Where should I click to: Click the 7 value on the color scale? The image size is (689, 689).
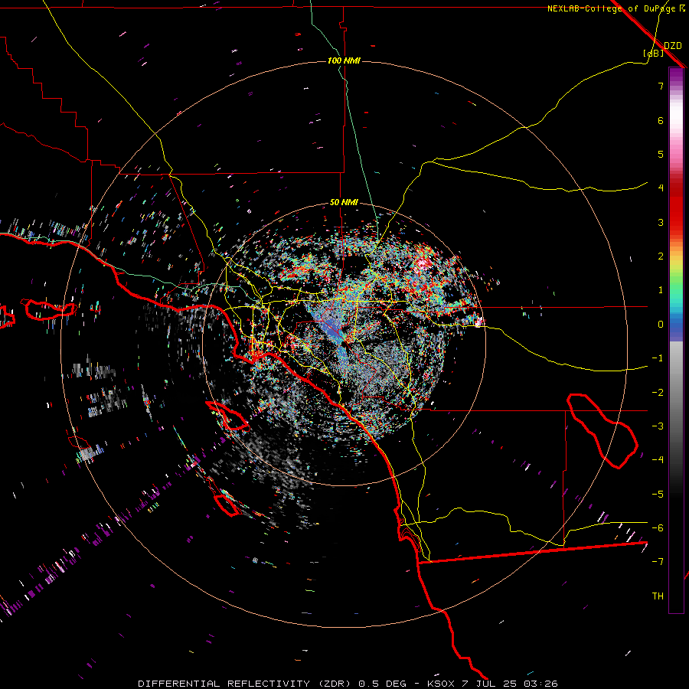[661, 86]
